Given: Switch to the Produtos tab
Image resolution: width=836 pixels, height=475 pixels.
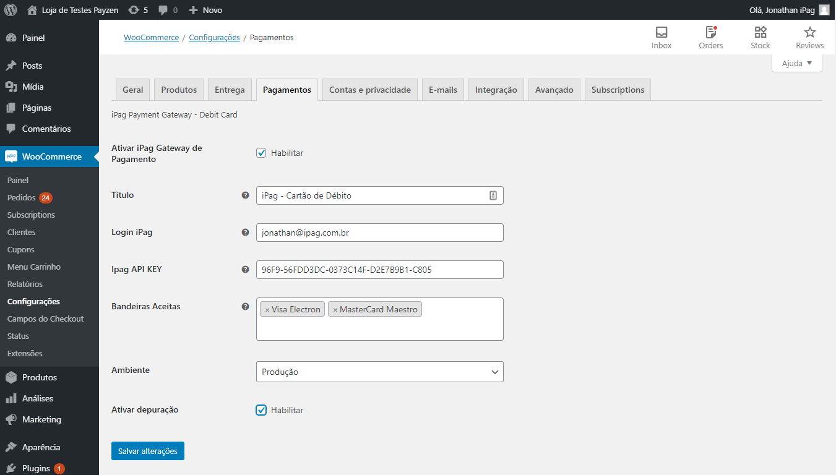Looking at the screenshot, I should pyautogui.click(x=179, y=90).
